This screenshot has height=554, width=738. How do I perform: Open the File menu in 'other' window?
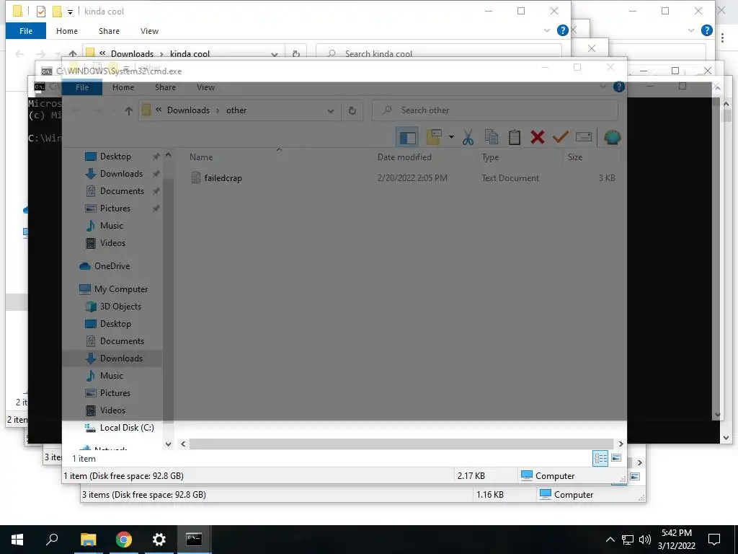[x=82, y=87]
